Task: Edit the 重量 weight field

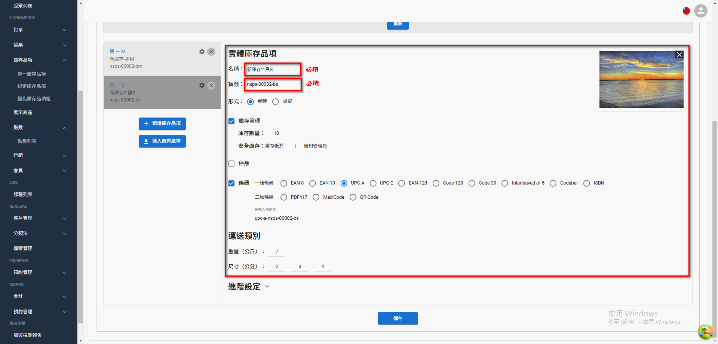Action: [x=277, y=252]
